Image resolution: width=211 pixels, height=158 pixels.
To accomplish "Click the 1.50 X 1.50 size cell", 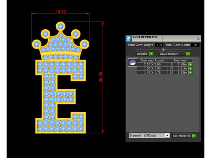I will [x=152, y=68].
